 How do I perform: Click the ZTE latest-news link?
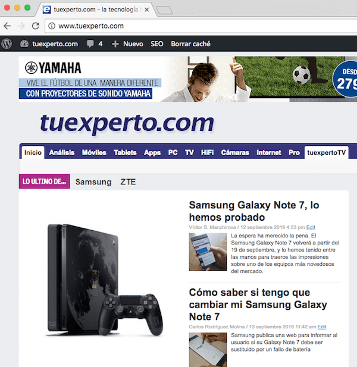tap(128, 182)
